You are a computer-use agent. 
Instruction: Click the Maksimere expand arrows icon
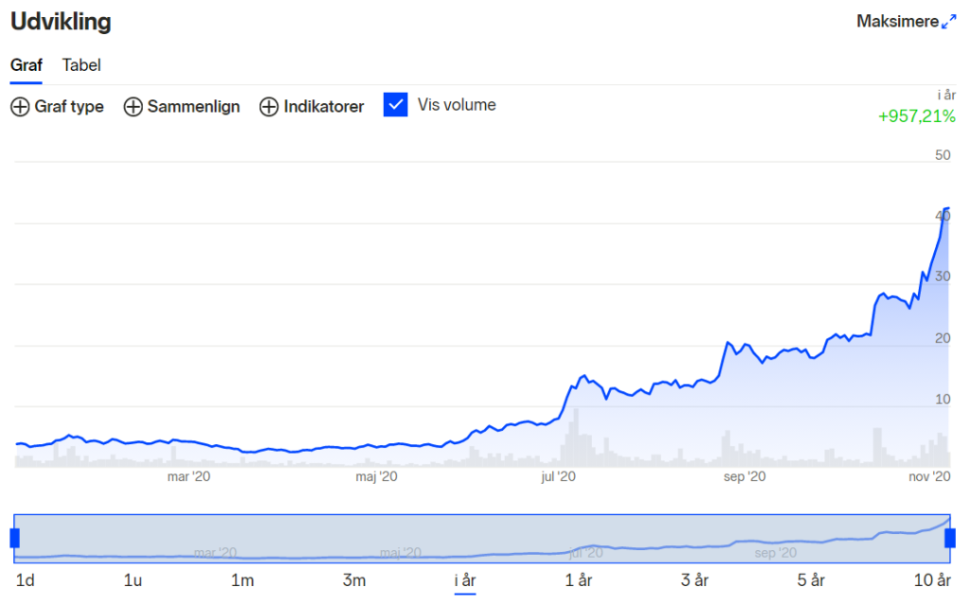point(948,22)
